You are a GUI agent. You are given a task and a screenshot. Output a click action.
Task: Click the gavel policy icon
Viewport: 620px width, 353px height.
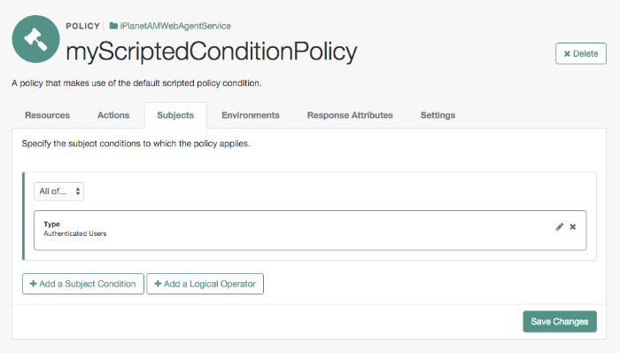pos(36,39)
